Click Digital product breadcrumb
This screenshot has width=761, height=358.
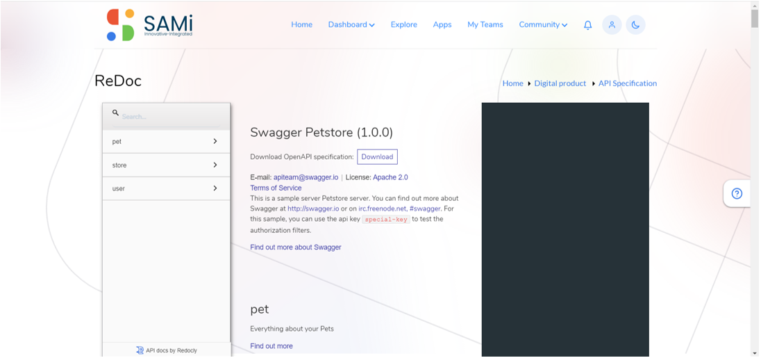click(x=560, y=83)
